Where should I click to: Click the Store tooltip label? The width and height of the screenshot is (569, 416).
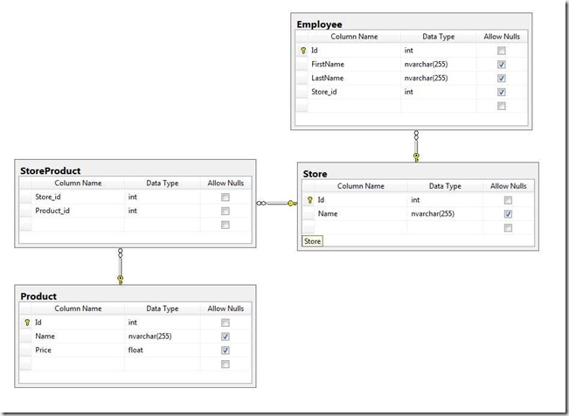pyautogui.click(x=312, y=241)
